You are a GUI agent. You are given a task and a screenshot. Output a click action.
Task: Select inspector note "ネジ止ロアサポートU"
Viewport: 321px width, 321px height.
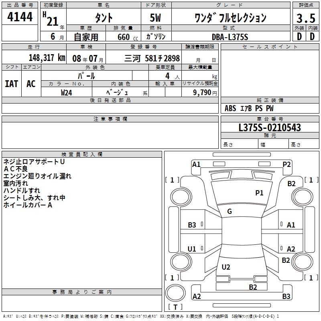pos(34,162)
